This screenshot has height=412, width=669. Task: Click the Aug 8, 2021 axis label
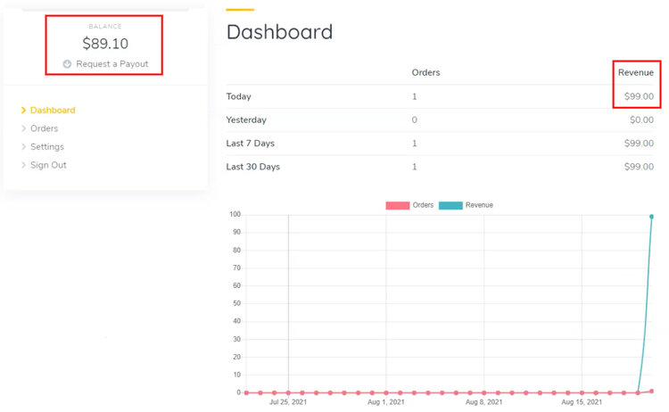click(x=483, y=402)
